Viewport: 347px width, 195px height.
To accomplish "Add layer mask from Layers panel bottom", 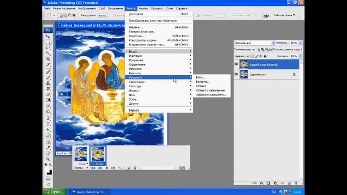I will click(268, 183).
